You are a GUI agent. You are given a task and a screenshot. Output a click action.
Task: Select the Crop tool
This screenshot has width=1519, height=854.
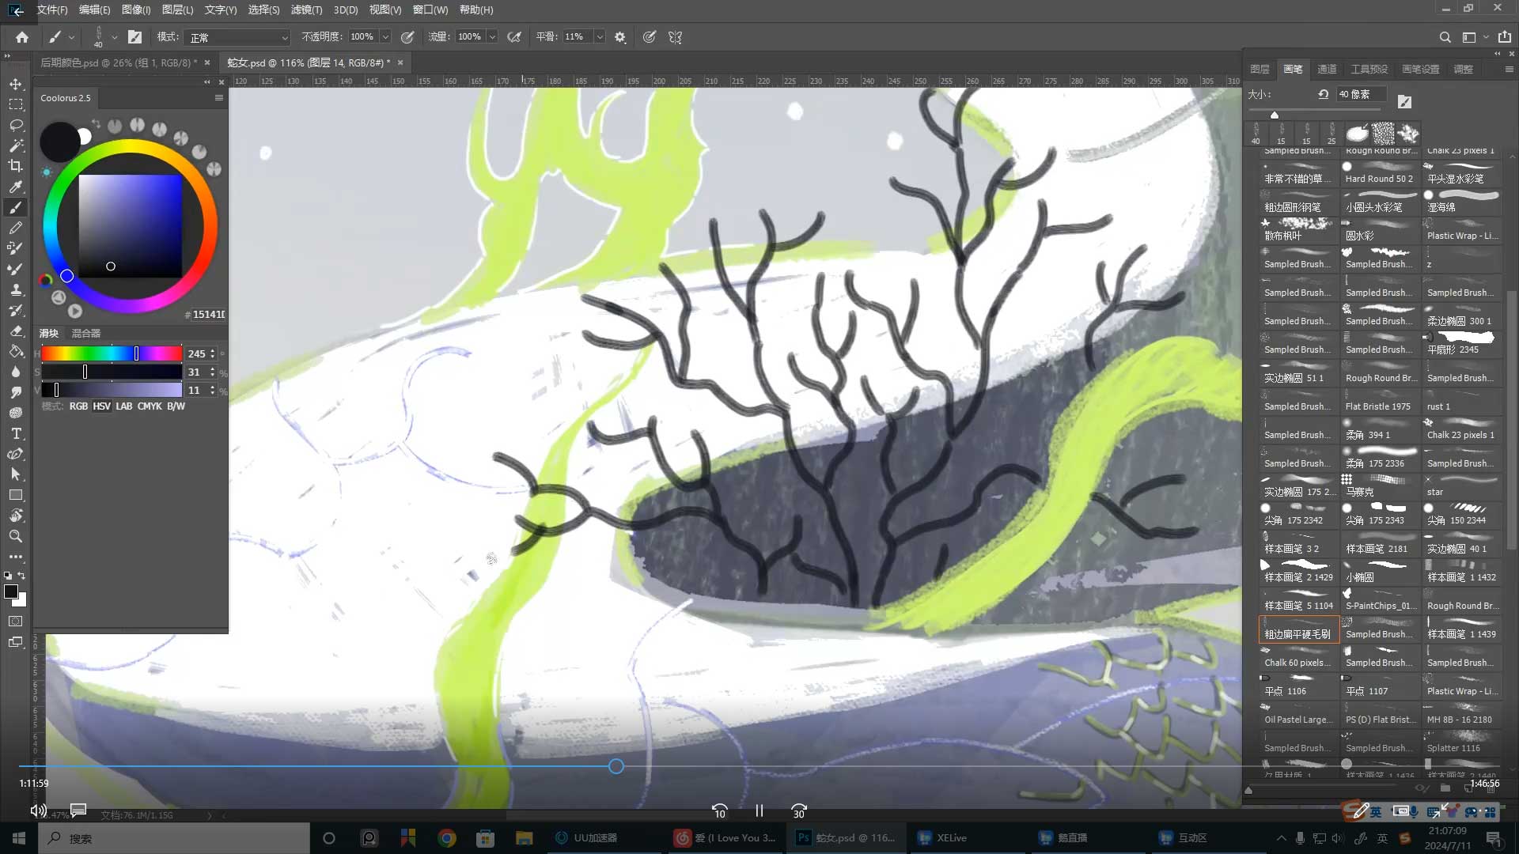(16, 166)
